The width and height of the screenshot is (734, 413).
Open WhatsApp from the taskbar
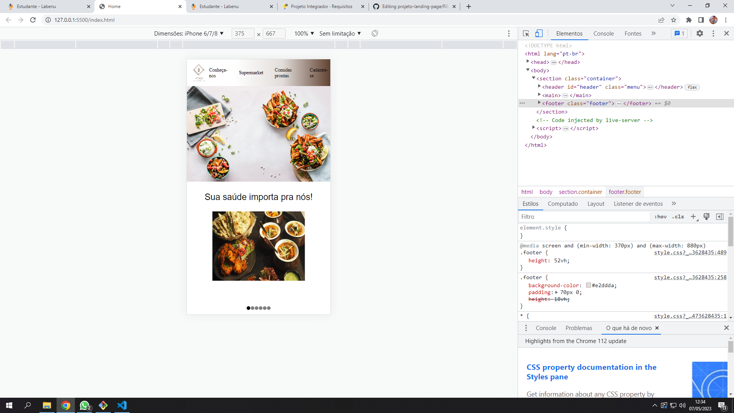point(84,406)
